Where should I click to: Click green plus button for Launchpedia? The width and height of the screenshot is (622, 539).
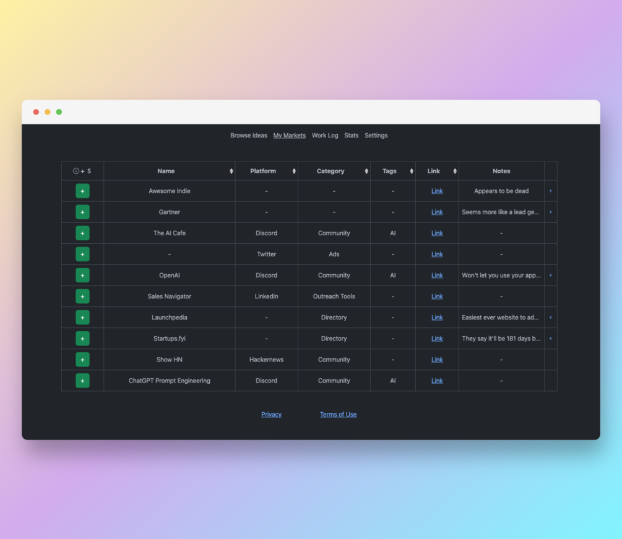coord(82,317)
